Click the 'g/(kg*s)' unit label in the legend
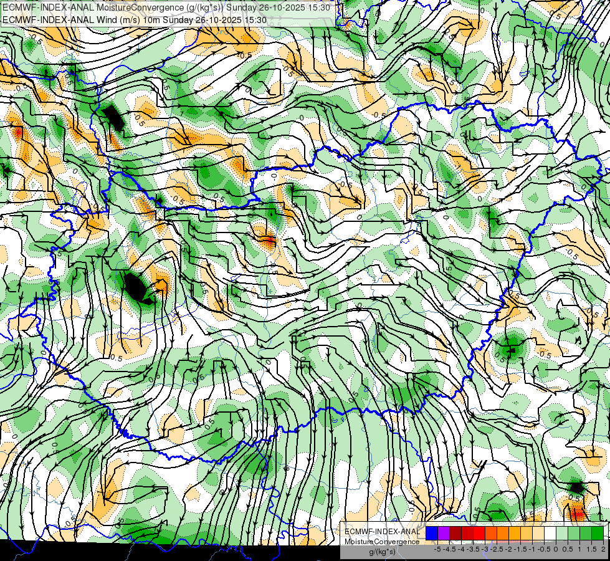The width and height of the screenshot is (610, 561). pos(382,552)
